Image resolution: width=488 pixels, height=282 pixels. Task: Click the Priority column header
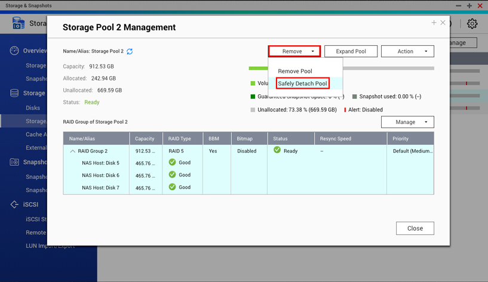tap(410, 138)
